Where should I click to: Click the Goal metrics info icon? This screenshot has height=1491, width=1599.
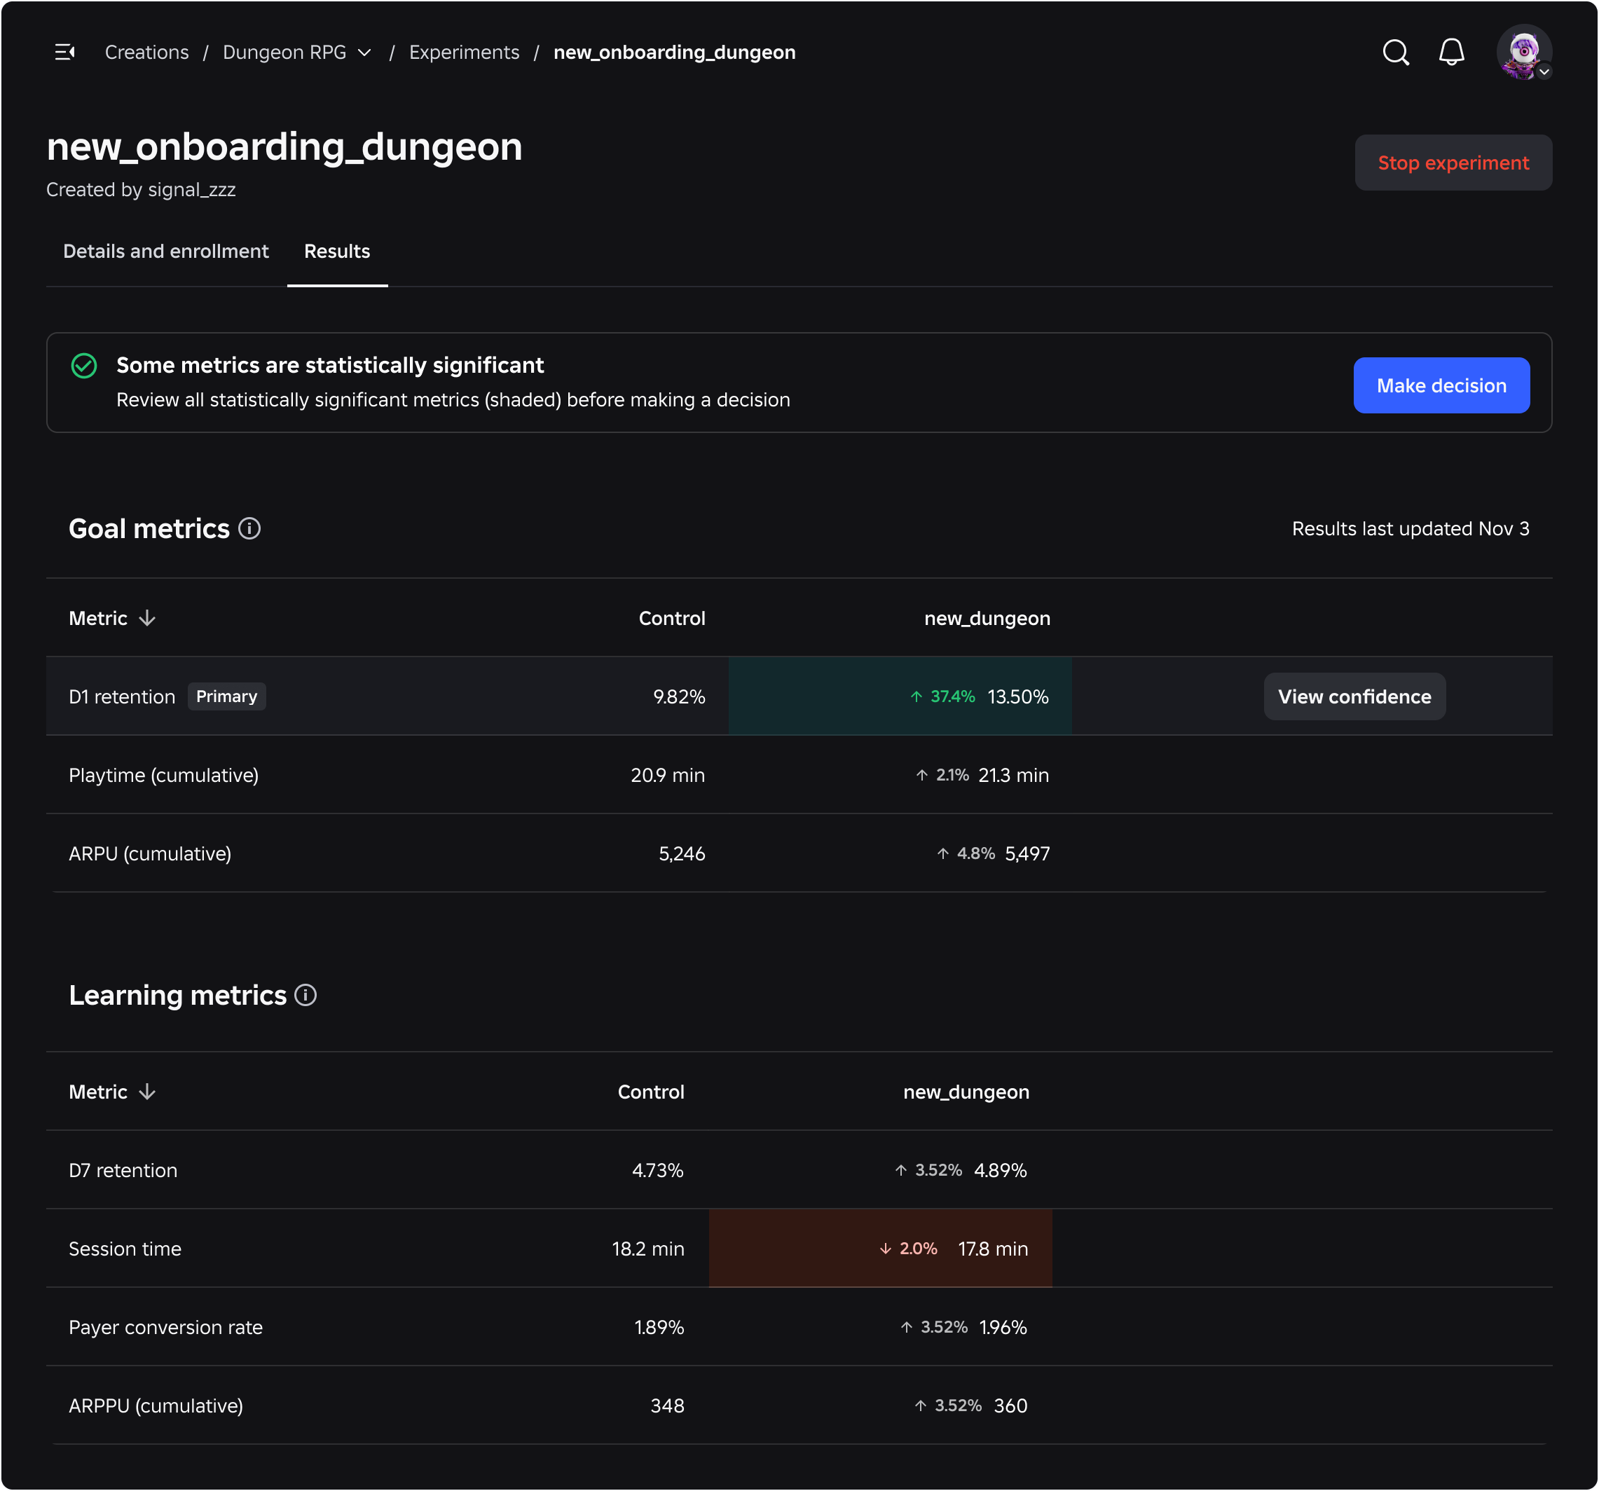pyautogui.click(x=249, y=528)
